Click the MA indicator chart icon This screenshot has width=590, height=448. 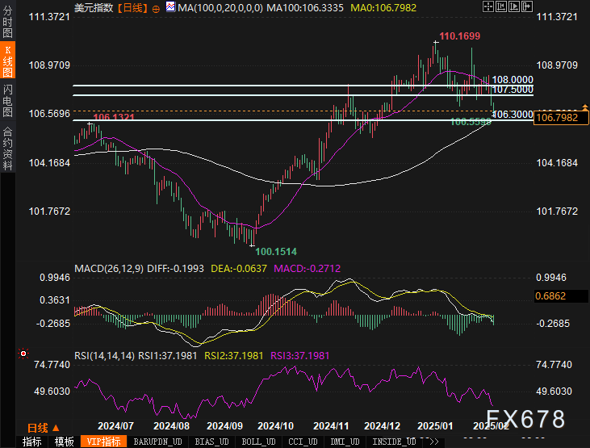170,7
